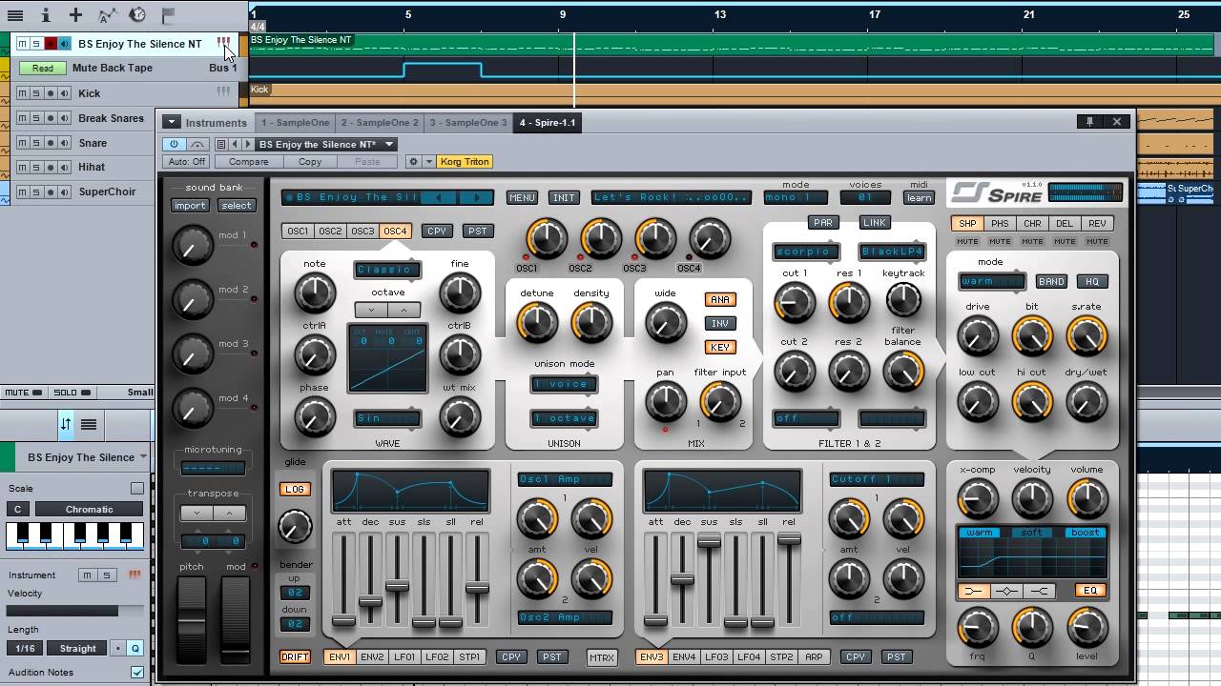
Task: Toggle the DRIFT button
Action: coord(295,657)
